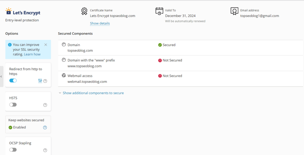Click the Secured Components heading
Viewport: 304px width, 155px height.
pyautogui.click(x=75, y=34)
